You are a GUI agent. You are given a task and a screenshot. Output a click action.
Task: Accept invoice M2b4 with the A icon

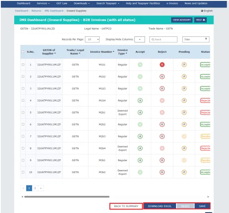click(140, 148)
